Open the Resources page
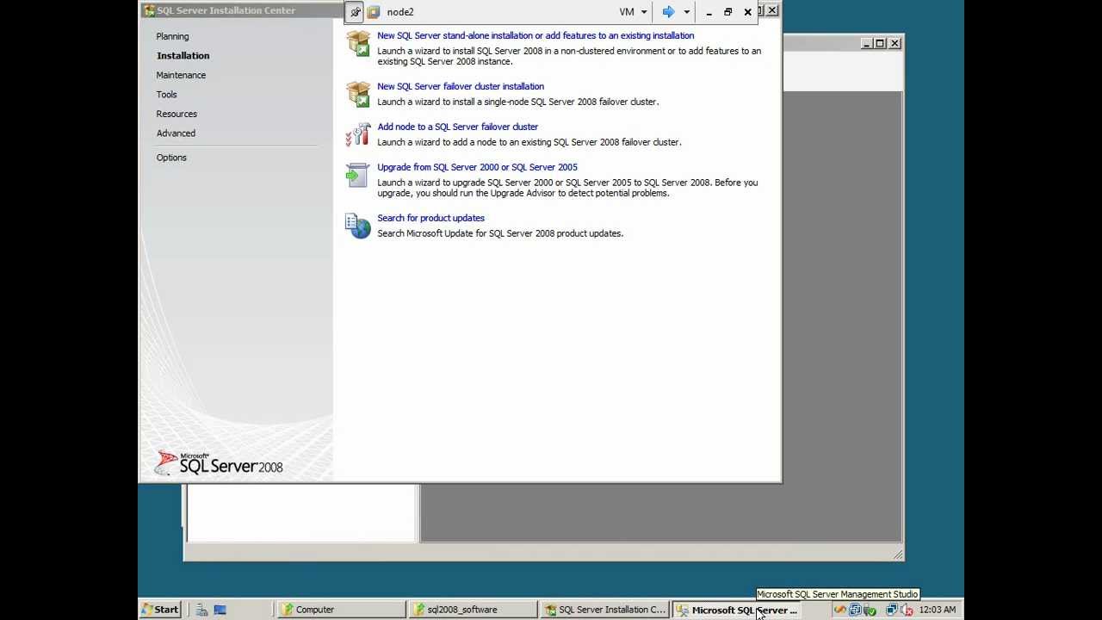 click(176, 114)
